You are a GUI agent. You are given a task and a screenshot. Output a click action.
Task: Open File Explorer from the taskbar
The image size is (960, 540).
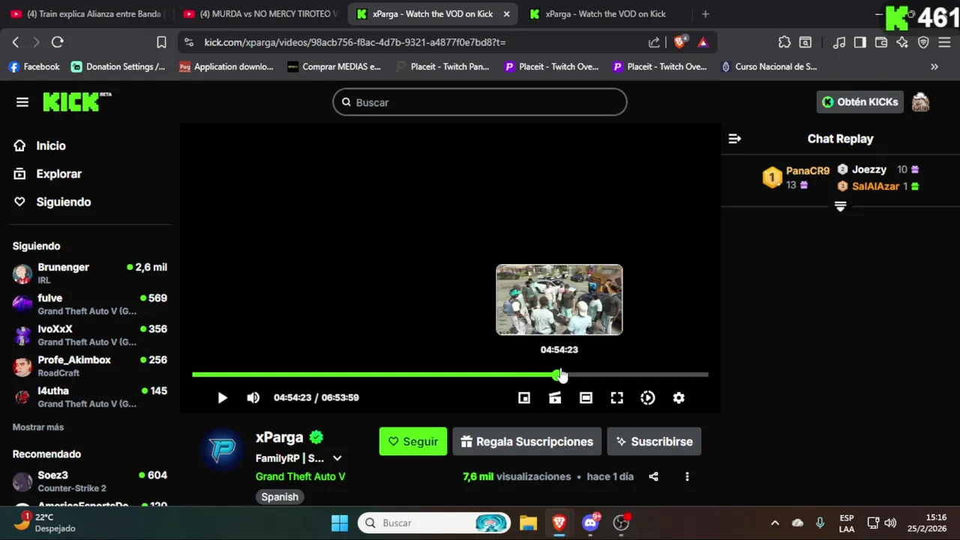(528, 523)
